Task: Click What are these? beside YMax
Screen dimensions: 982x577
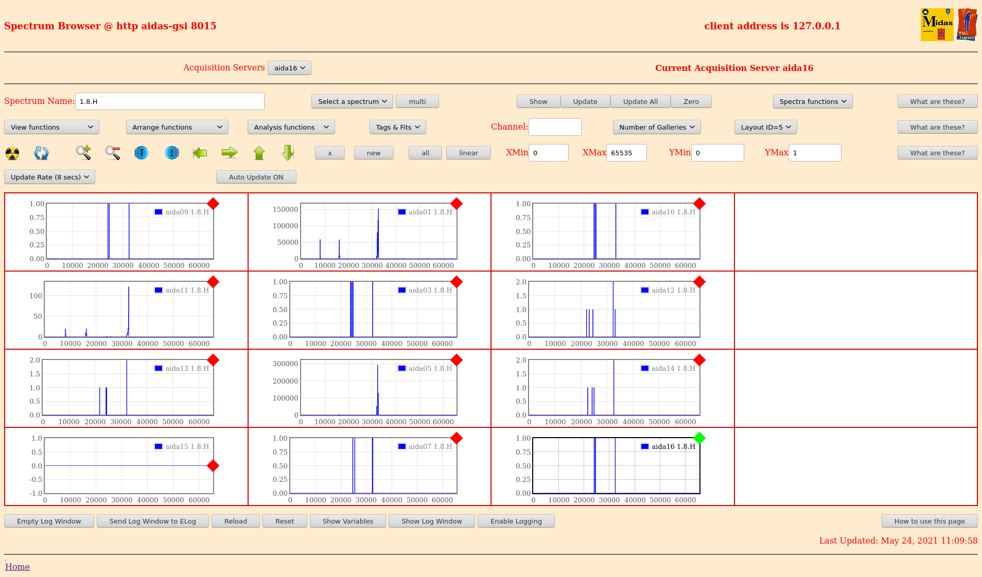Action: tap(937, 153)
